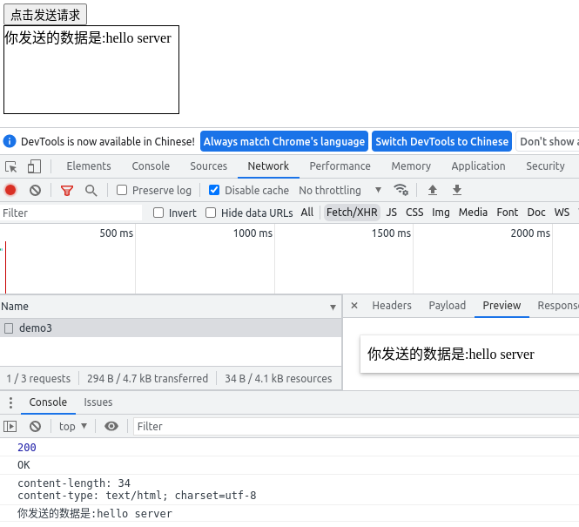
Task: Click Always match Chrome's language button
Action: tap(284, 141)
